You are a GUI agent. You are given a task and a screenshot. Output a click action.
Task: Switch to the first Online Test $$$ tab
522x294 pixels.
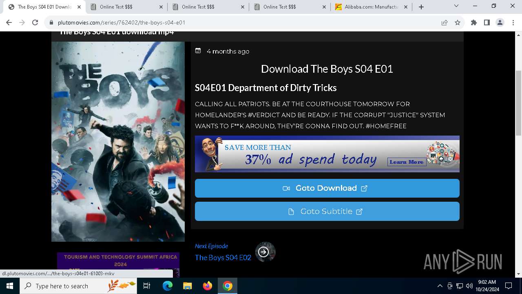pos(126,7)
